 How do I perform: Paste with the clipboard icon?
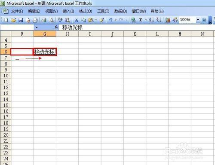(91, 20)
